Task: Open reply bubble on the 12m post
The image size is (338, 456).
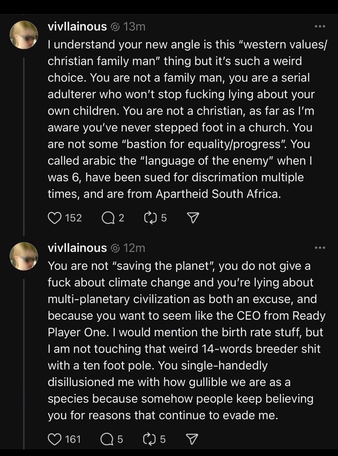Action: (106, 439)
